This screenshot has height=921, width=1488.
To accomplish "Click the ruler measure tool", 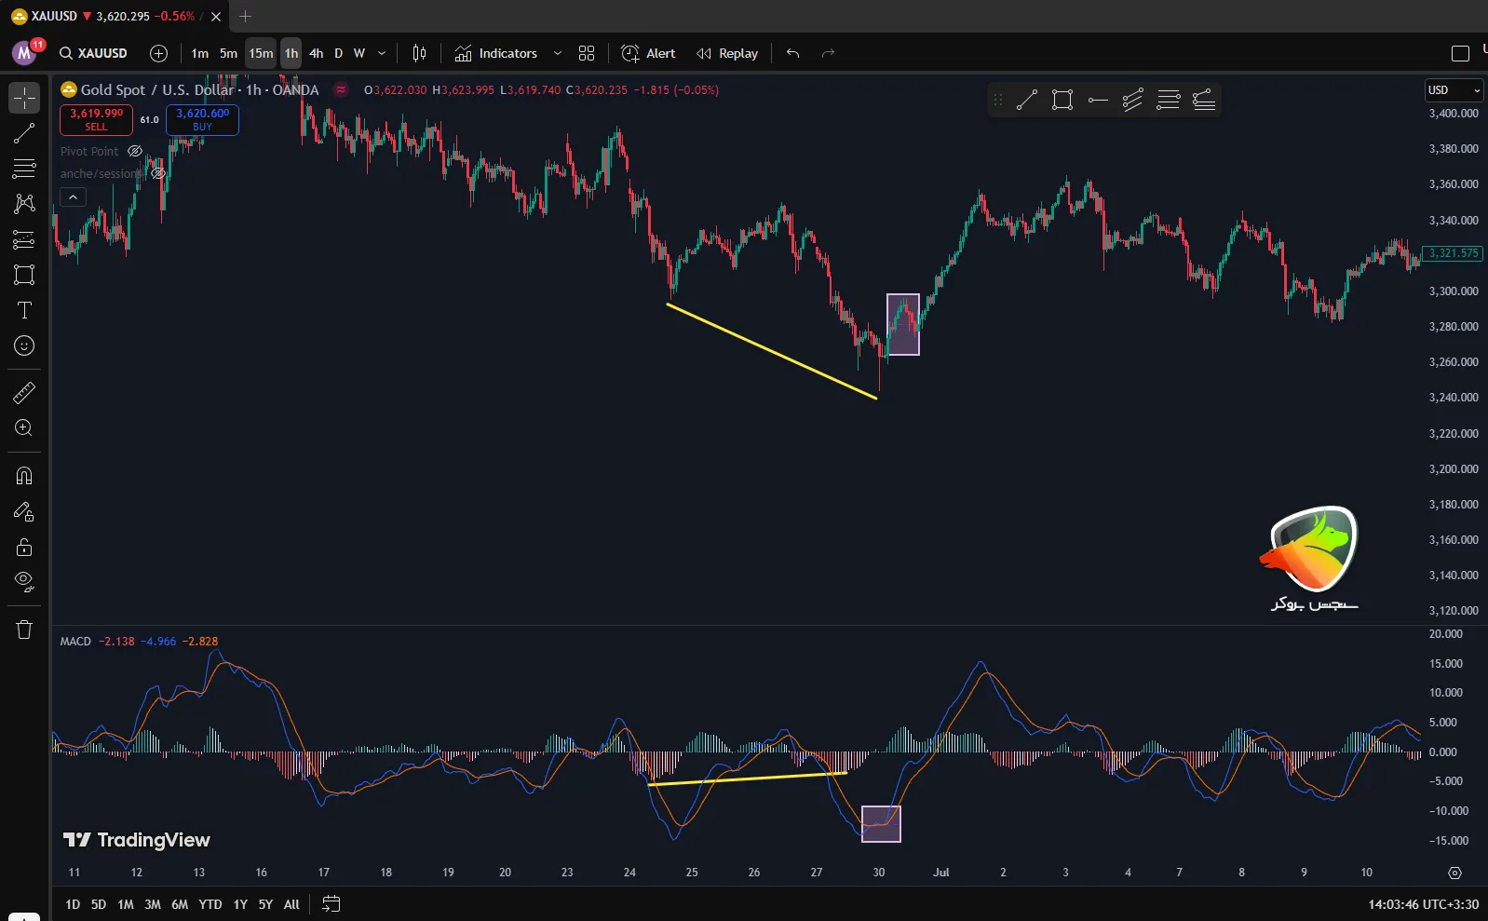I will pos(24,393).
